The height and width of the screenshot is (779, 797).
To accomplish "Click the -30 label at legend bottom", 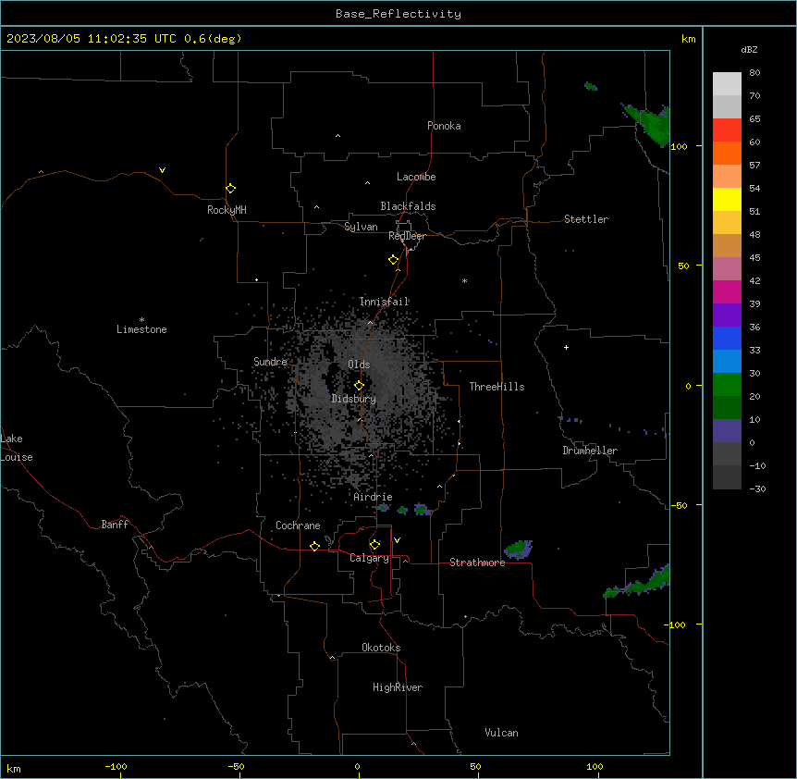I will (757, 489).
